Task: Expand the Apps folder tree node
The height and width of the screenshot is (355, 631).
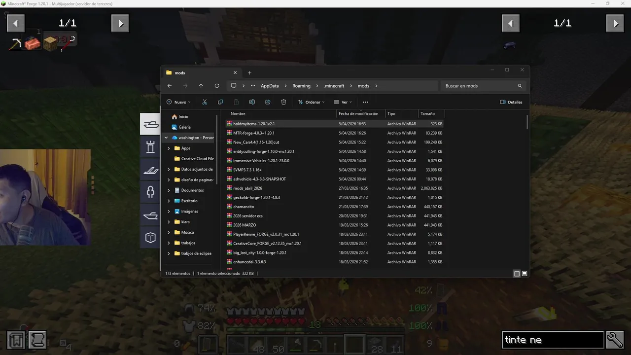Action: pyautogui.click(x=169, y=148)
